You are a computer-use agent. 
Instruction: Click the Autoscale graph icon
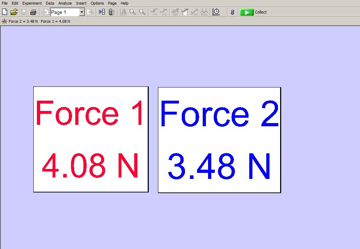pos(123,12)
